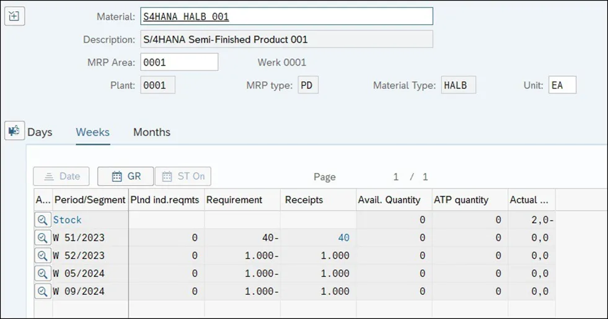Click the A... column header
Screen dimensions: 608x319
43,200
